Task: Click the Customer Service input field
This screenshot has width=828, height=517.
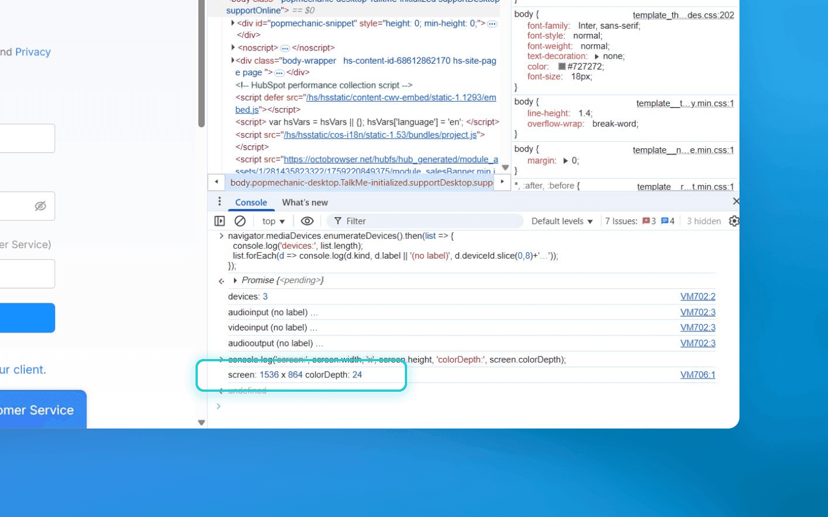Action: (x=28, y=274)
